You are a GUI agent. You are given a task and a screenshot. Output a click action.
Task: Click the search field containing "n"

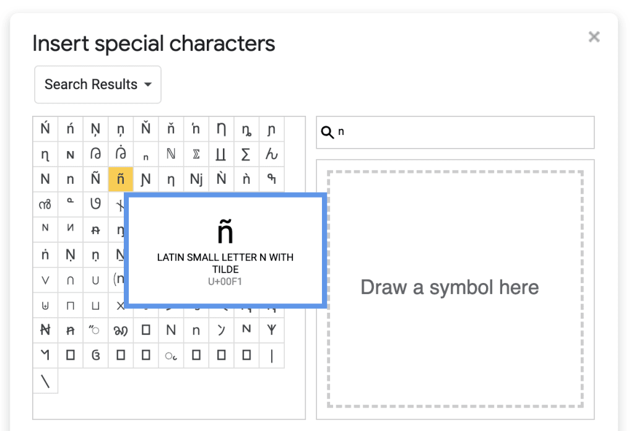[464, 133]
